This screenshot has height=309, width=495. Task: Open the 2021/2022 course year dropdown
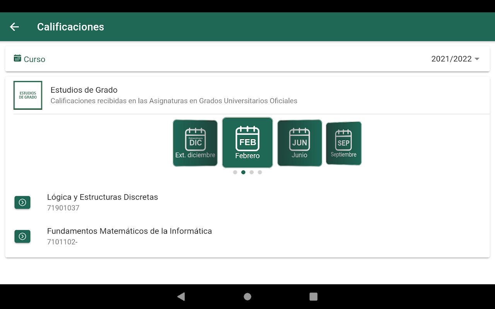tap(456, 59)
